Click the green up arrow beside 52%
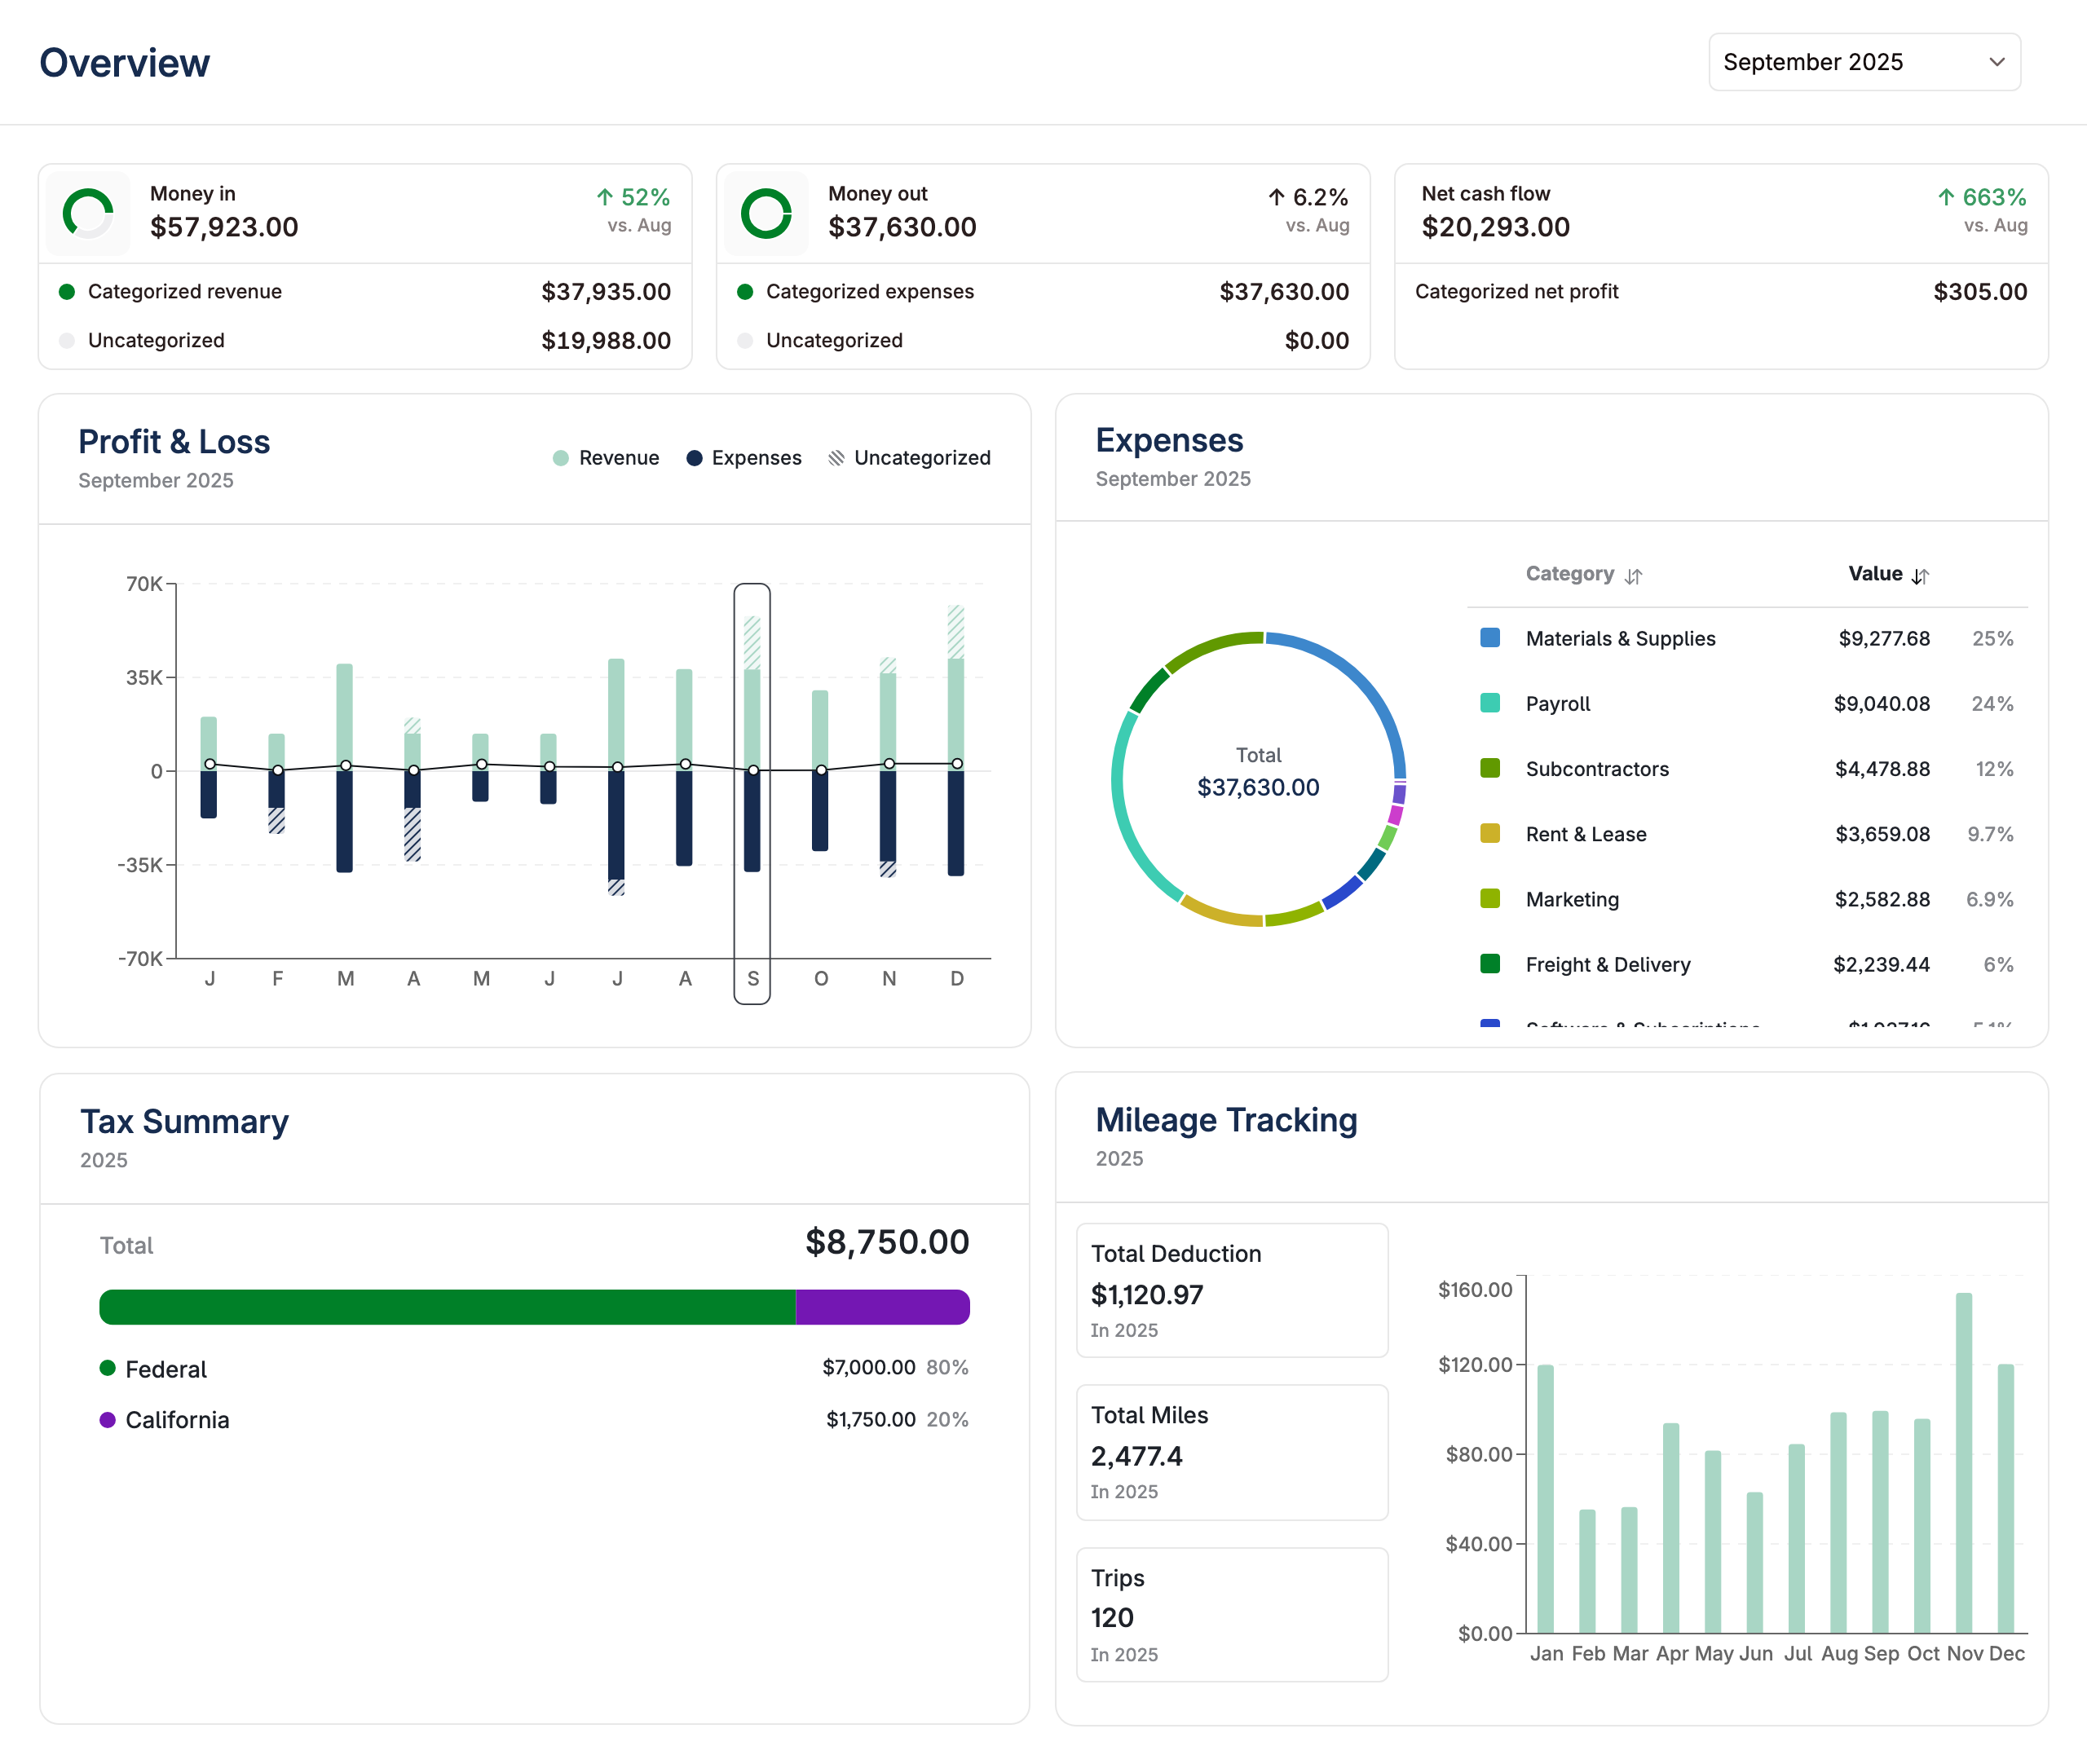This screenshot has height=1764, width=2087. [605, 197]
